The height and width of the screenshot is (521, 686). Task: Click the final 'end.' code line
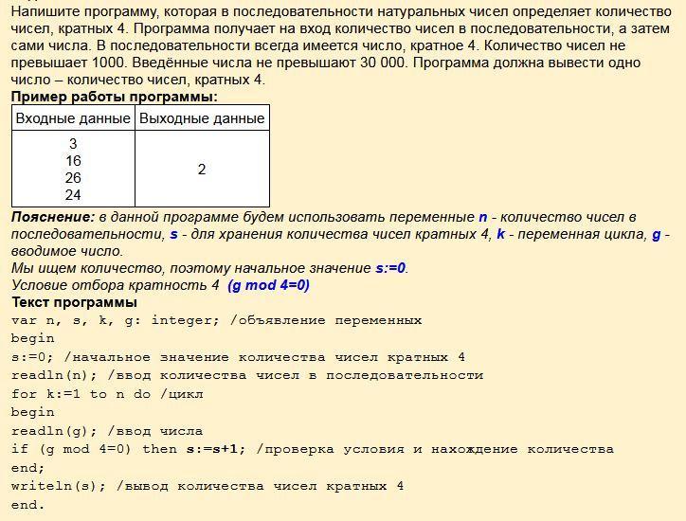point(28,505)
